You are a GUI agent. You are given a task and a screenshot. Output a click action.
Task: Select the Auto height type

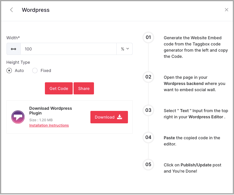click(x=9, y=71)
